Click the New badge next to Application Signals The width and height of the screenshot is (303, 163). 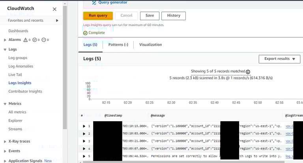(48, 161)
